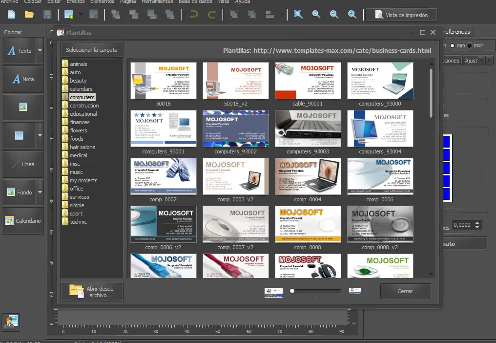Viewport: 496px width, 343px height.
Task: Click the contact card icon at bottom left
Action: pyautogui.click(x=10, y=322)
